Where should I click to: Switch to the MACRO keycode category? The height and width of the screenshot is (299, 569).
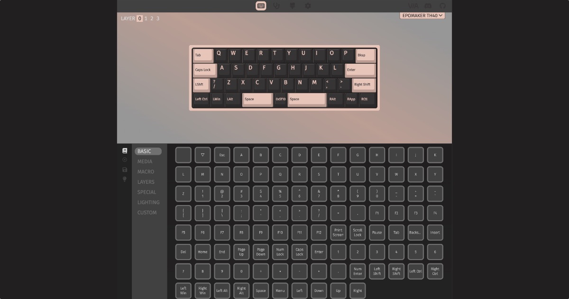coord(145,172)
